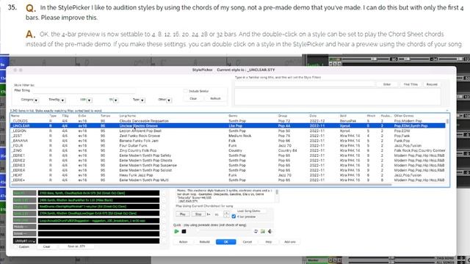The height and width of the screenshot is (264, 470).
Task: Select the Soloist track label
Action: tap(24, 233)
